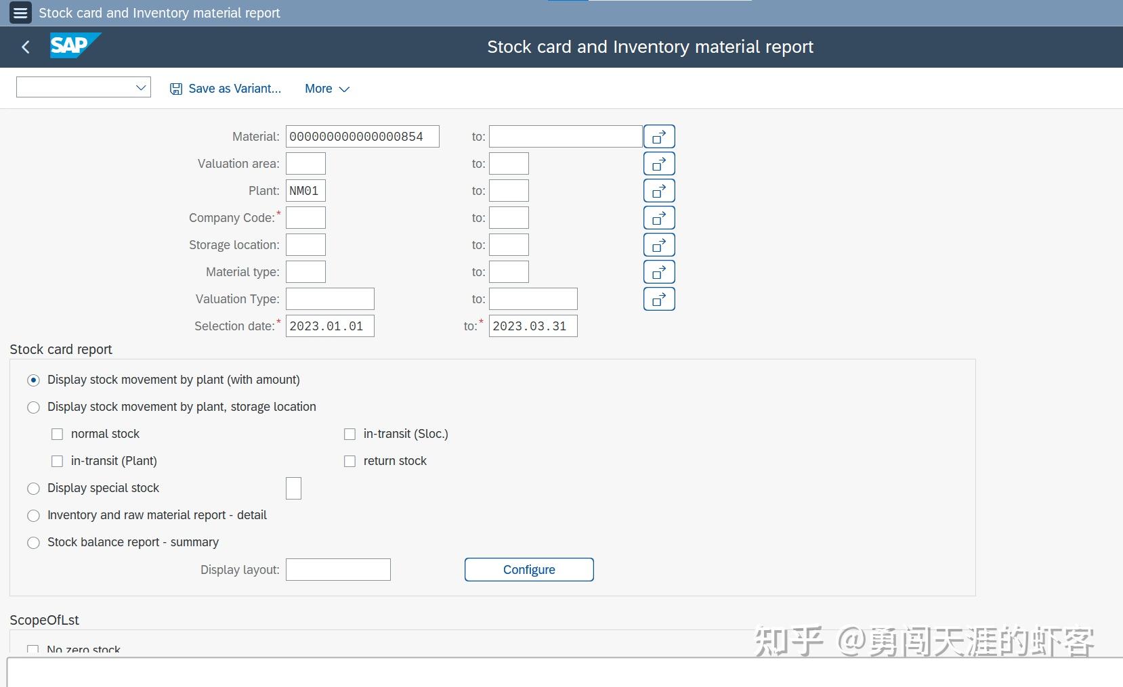Click the Company Code to field

[509, 218]
